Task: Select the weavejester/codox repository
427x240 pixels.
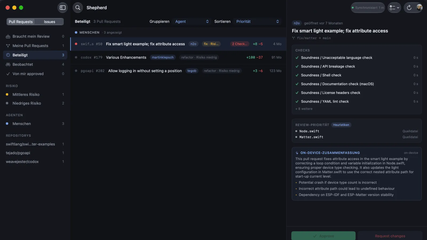Action: pos(35,162)
